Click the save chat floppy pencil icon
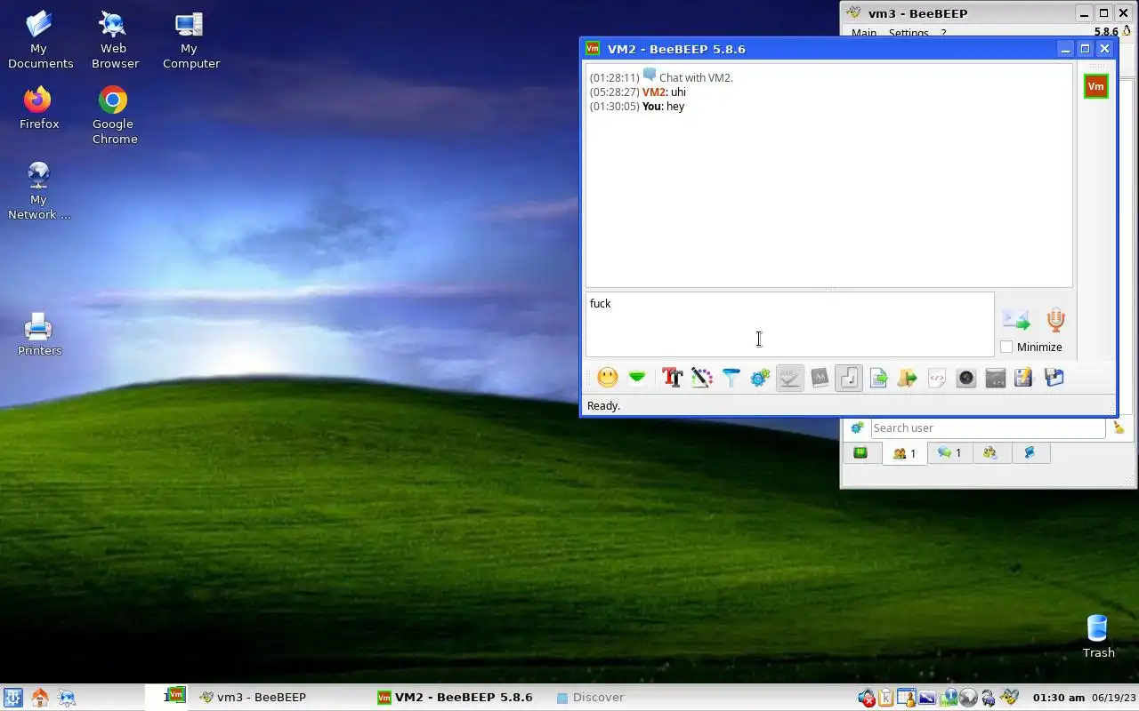The image size is (1139, 711). point(1024,378)
